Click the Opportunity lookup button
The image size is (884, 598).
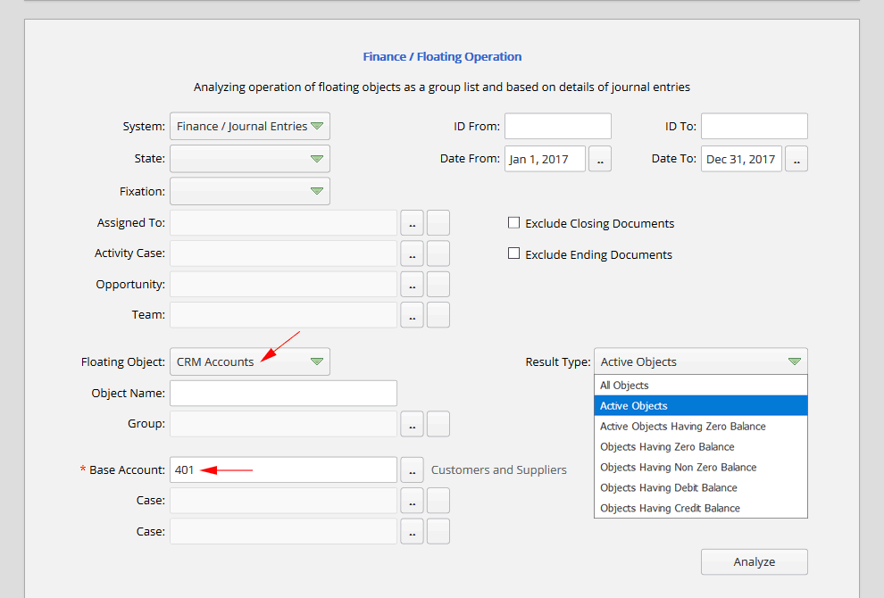(x=412, y=285)
